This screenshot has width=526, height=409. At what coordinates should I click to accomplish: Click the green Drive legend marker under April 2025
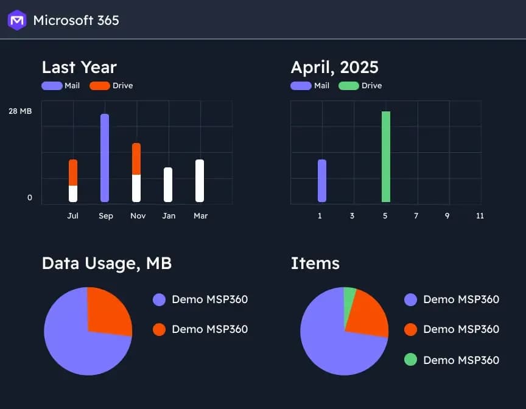348,86
